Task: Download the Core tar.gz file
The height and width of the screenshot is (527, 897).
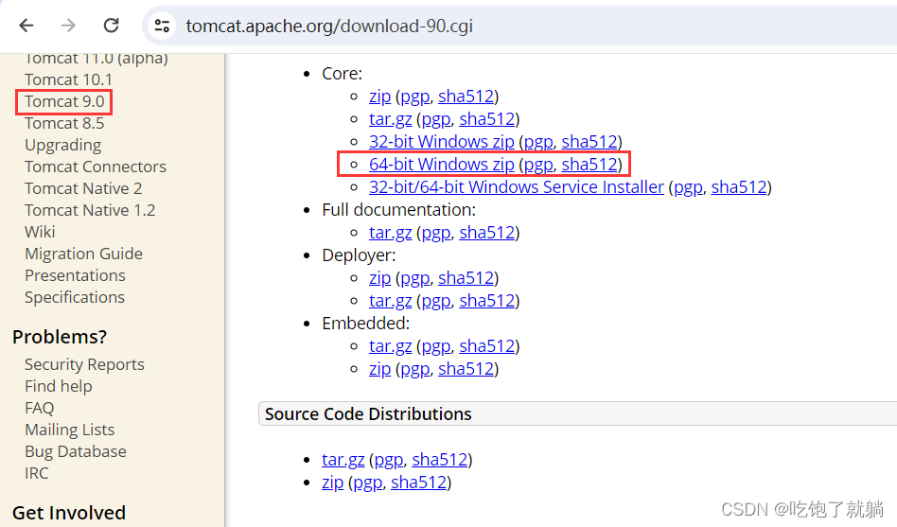Action: 390,119
